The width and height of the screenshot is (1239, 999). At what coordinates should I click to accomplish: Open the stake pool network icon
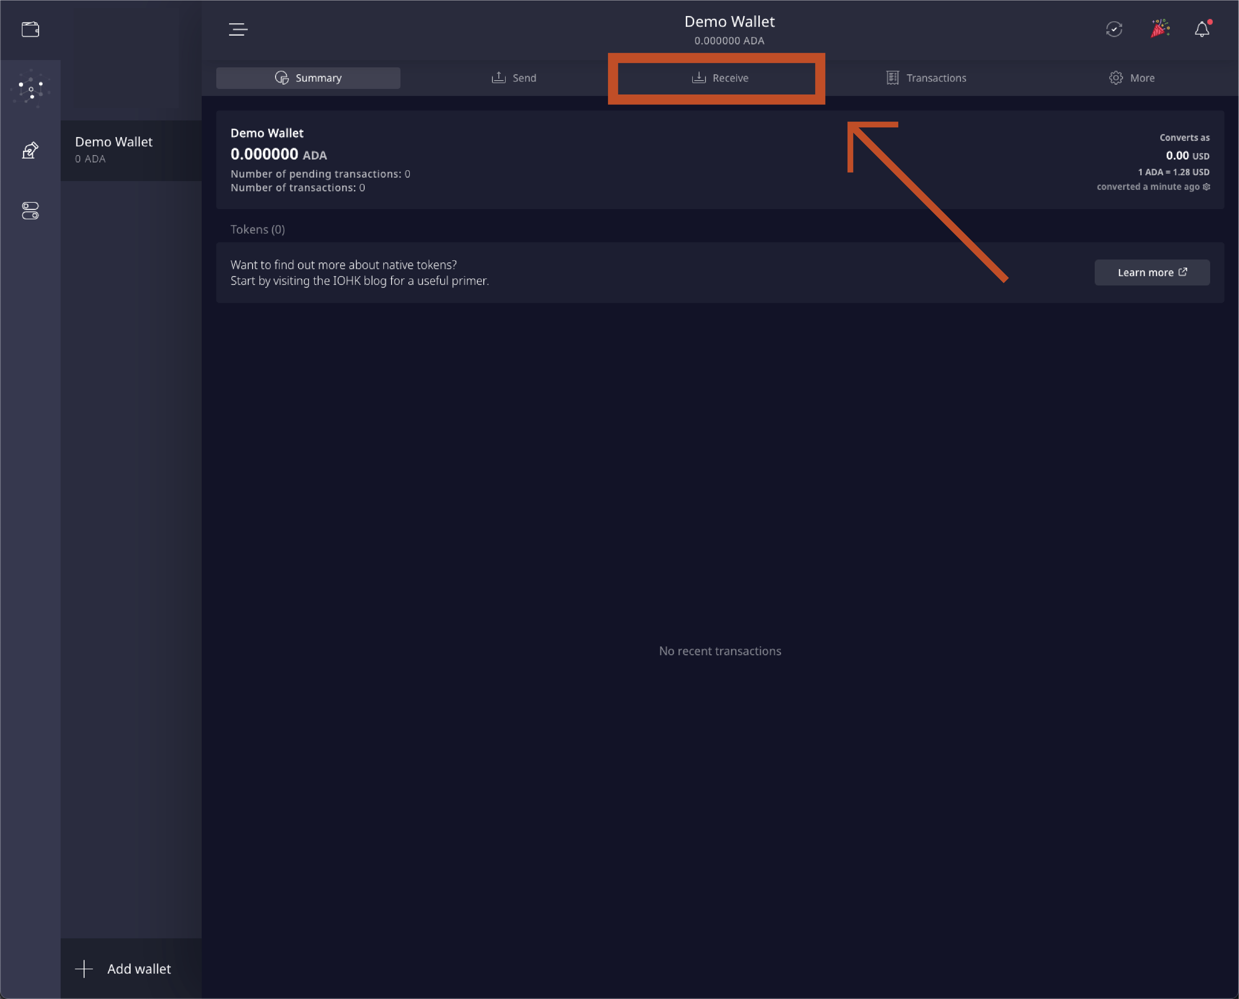pos(30,89)
